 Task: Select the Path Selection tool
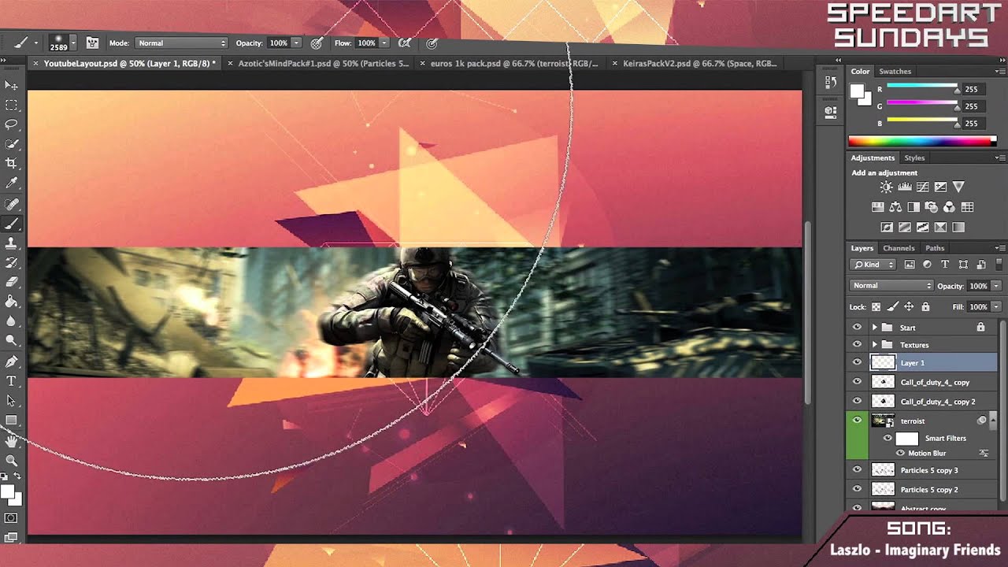click(11, 401)
